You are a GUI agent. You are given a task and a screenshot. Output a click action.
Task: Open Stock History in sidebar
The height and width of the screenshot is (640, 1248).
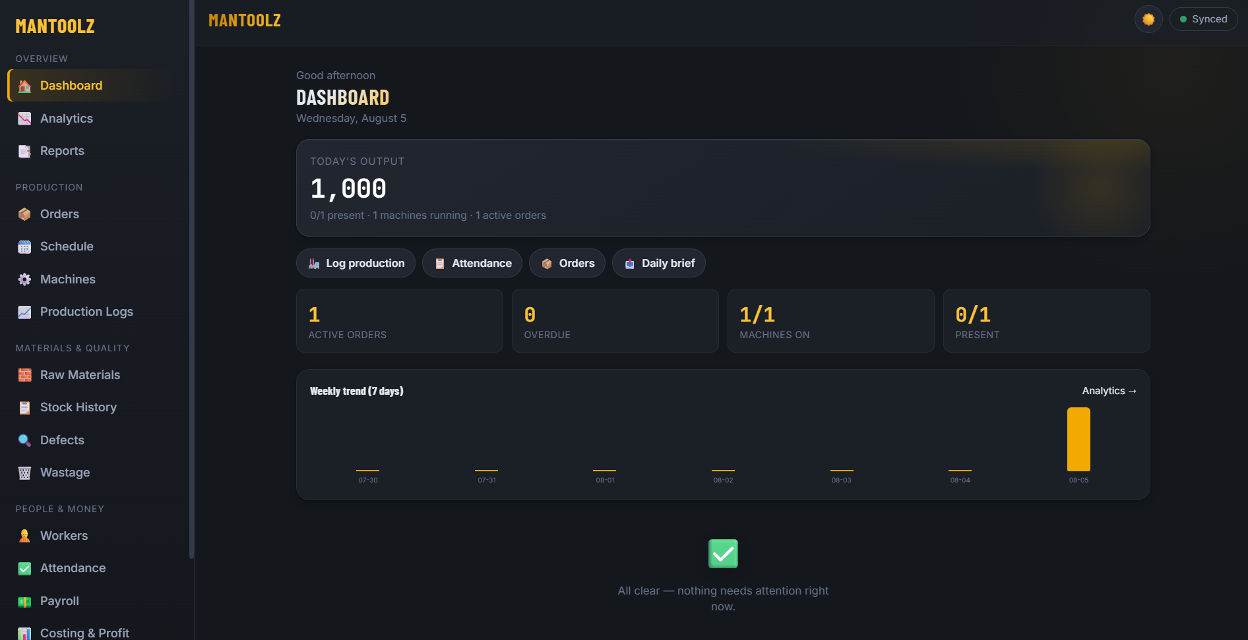click(93, 407)
